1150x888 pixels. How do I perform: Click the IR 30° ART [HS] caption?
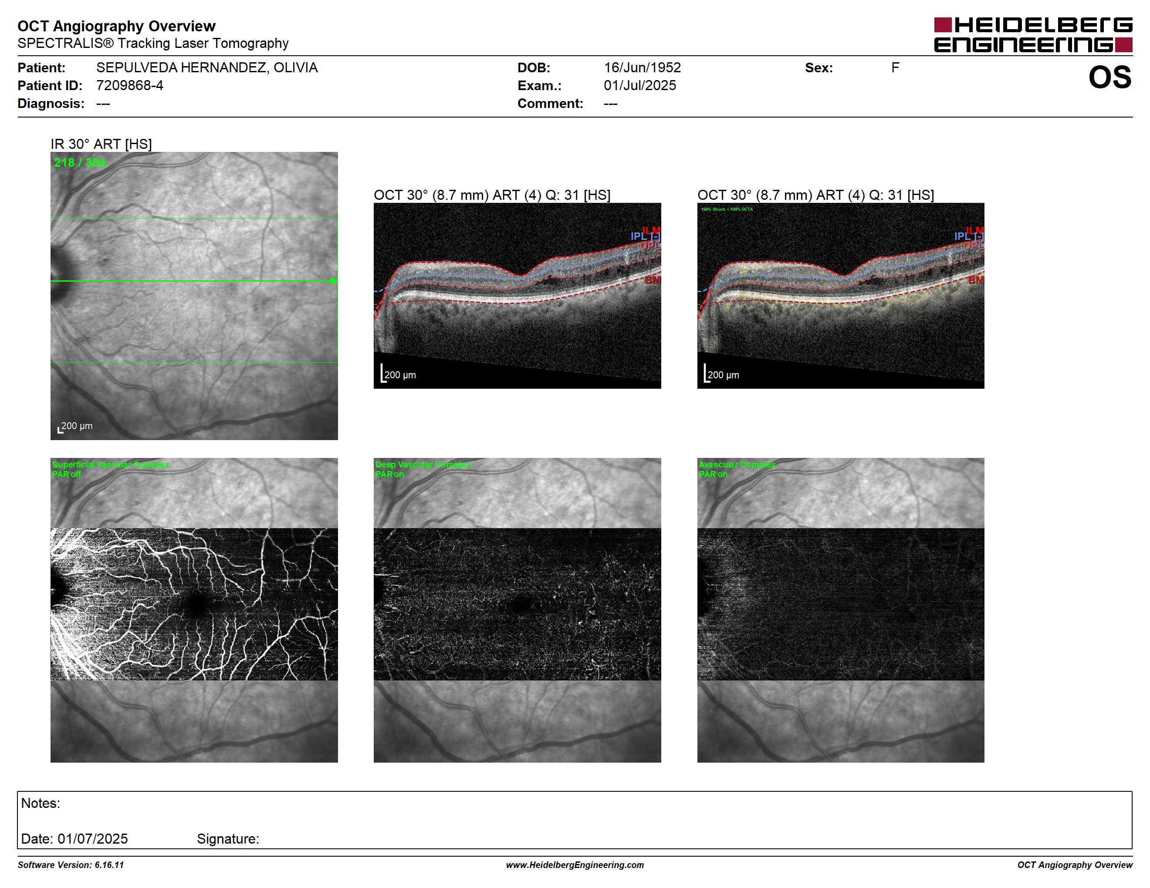[x=101, y=144]
